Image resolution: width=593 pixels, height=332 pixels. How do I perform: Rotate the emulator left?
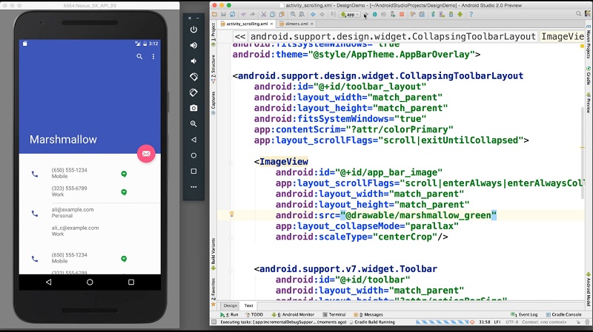(x=193, y=77)
